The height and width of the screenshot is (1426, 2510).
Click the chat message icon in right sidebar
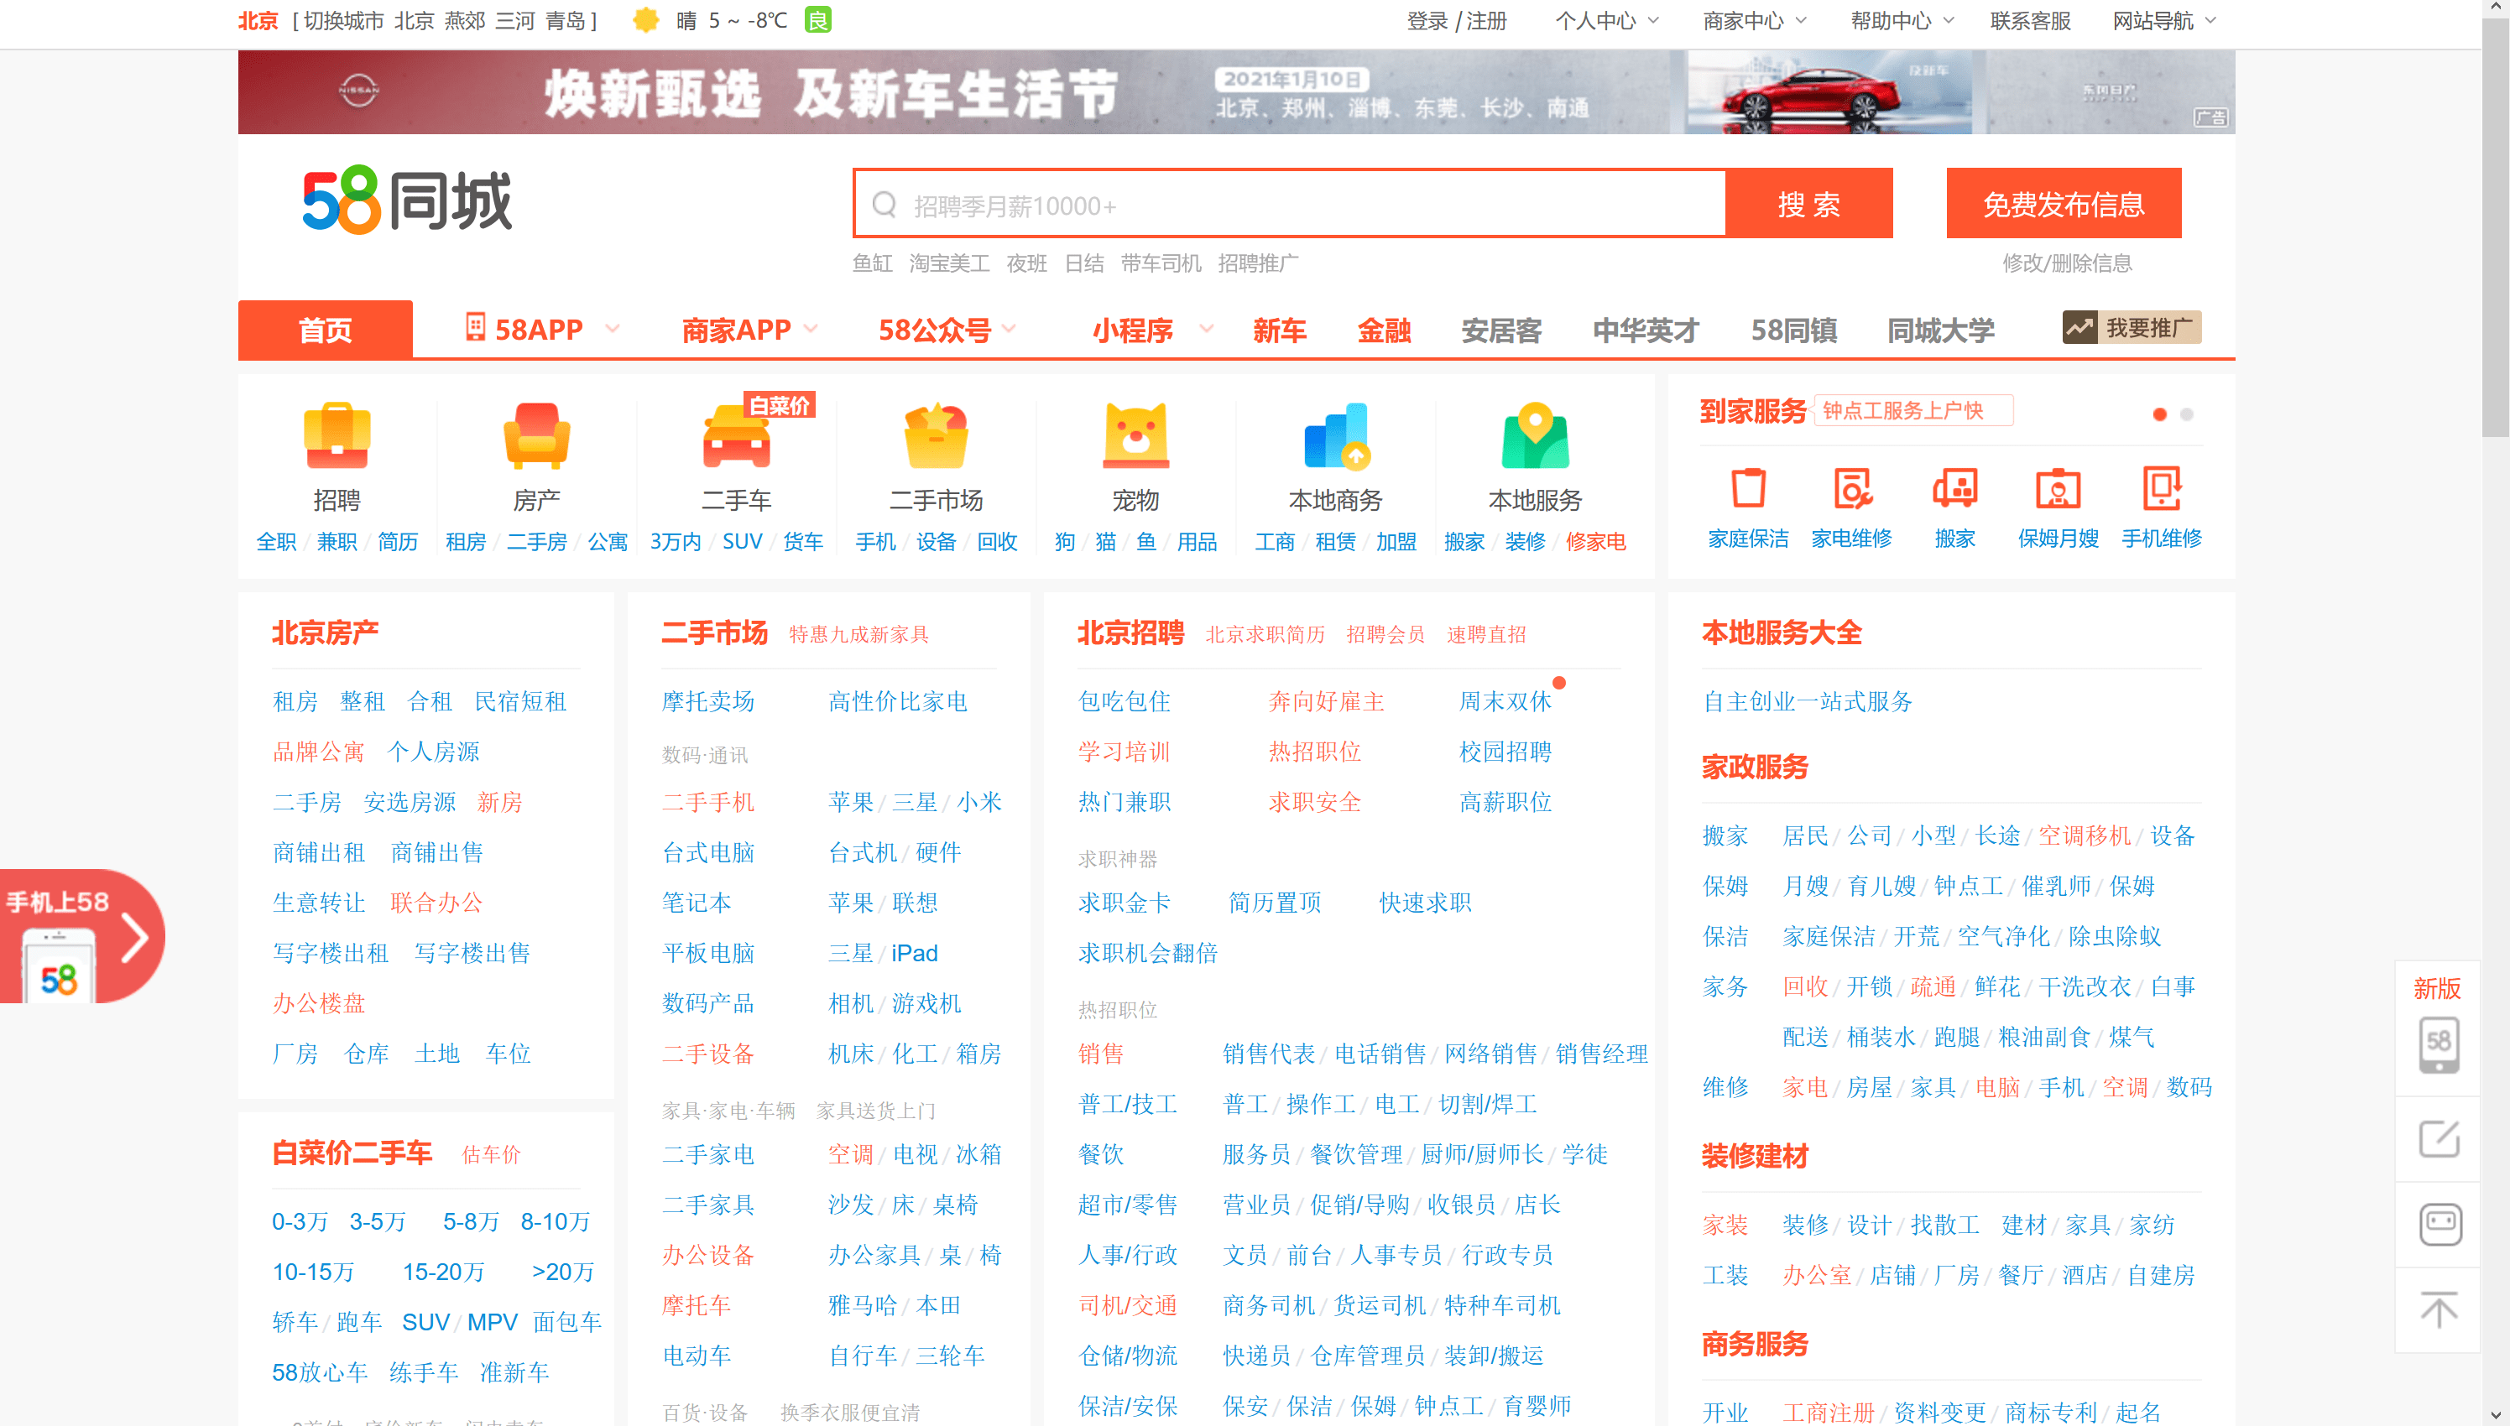click(x=2440, y=1224)
